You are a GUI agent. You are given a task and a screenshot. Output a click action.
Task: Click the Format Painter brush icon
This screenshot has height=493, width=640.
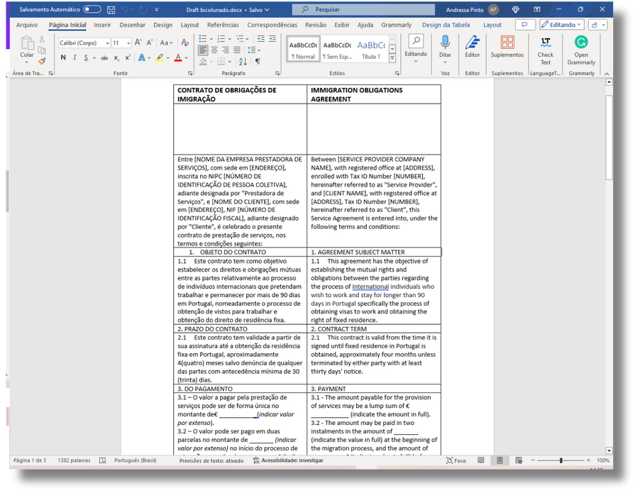click(x=42, y=62)
